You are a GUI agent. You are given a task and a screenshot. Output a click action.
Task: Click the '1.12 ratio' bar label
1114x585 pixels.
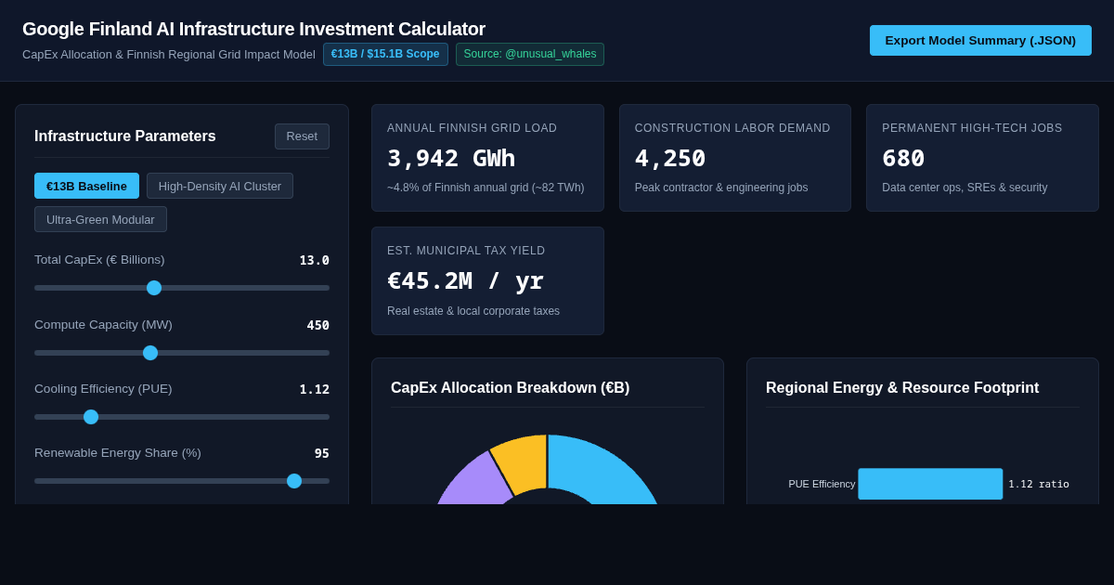[x=1039, y=484]
